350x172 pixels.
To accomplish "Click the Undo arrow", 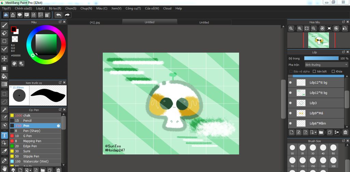I will click(58, 15).
